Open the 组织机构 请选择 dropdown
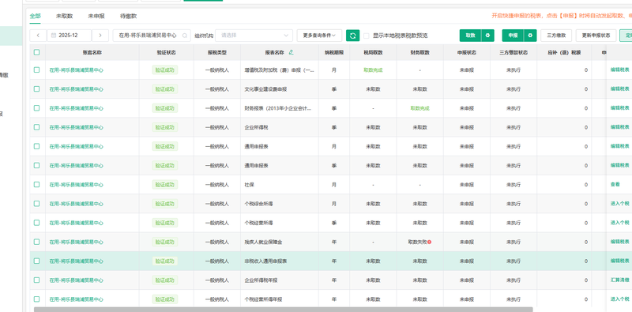This screenshot has height=312, width=632. coord(254,36)
